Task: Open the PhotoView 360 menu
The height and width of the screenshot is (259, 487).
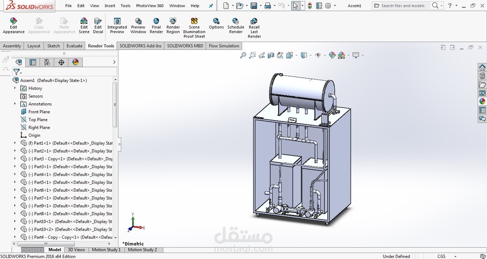Action: [150, 6]
